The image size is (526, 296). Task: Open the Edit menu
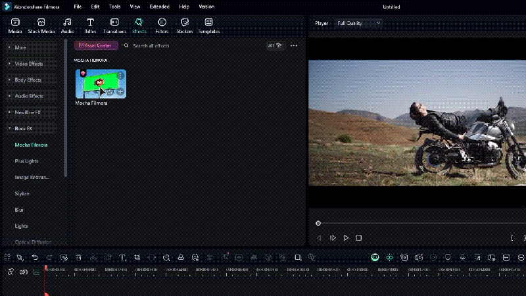[95, 7]
